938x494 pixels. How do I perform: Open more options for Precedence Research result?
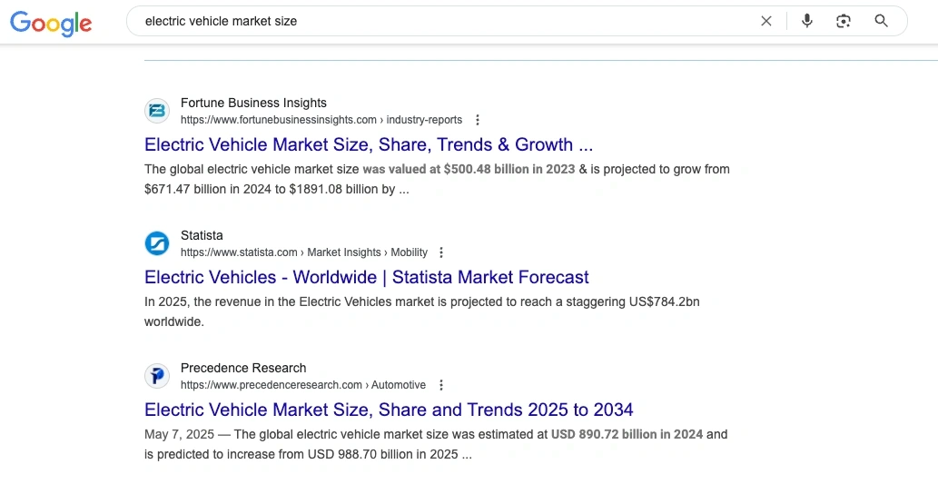(x=441, y=385)
